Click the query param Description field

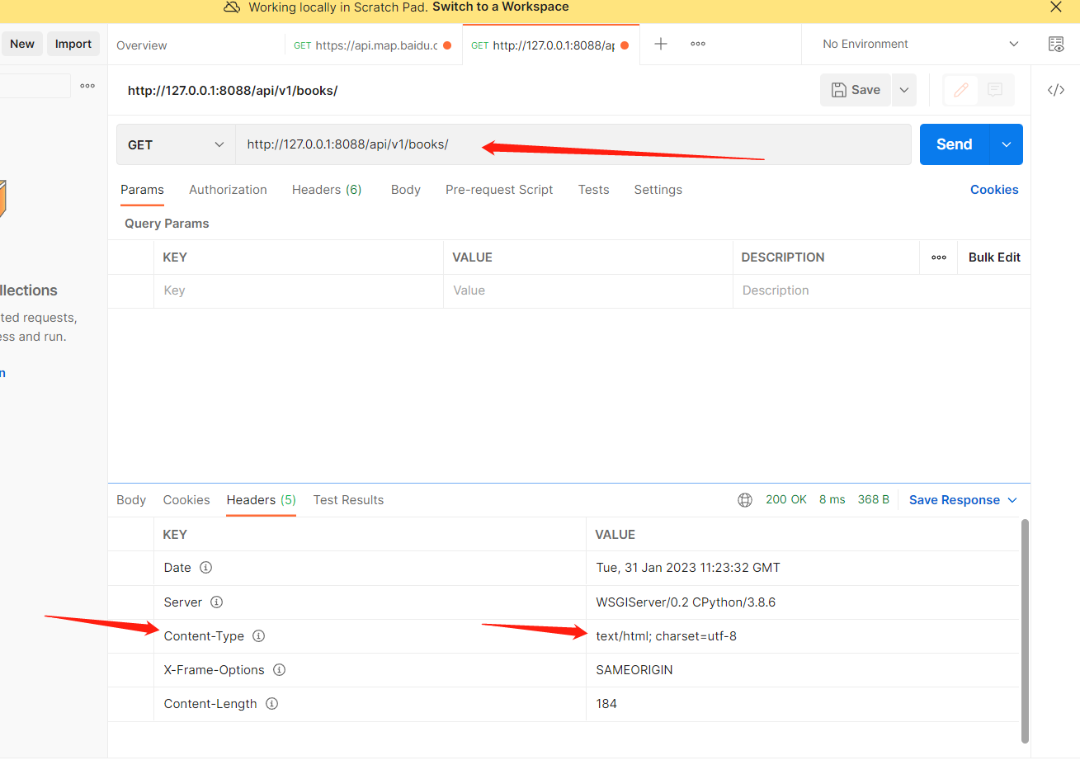[x=881, y=290]
